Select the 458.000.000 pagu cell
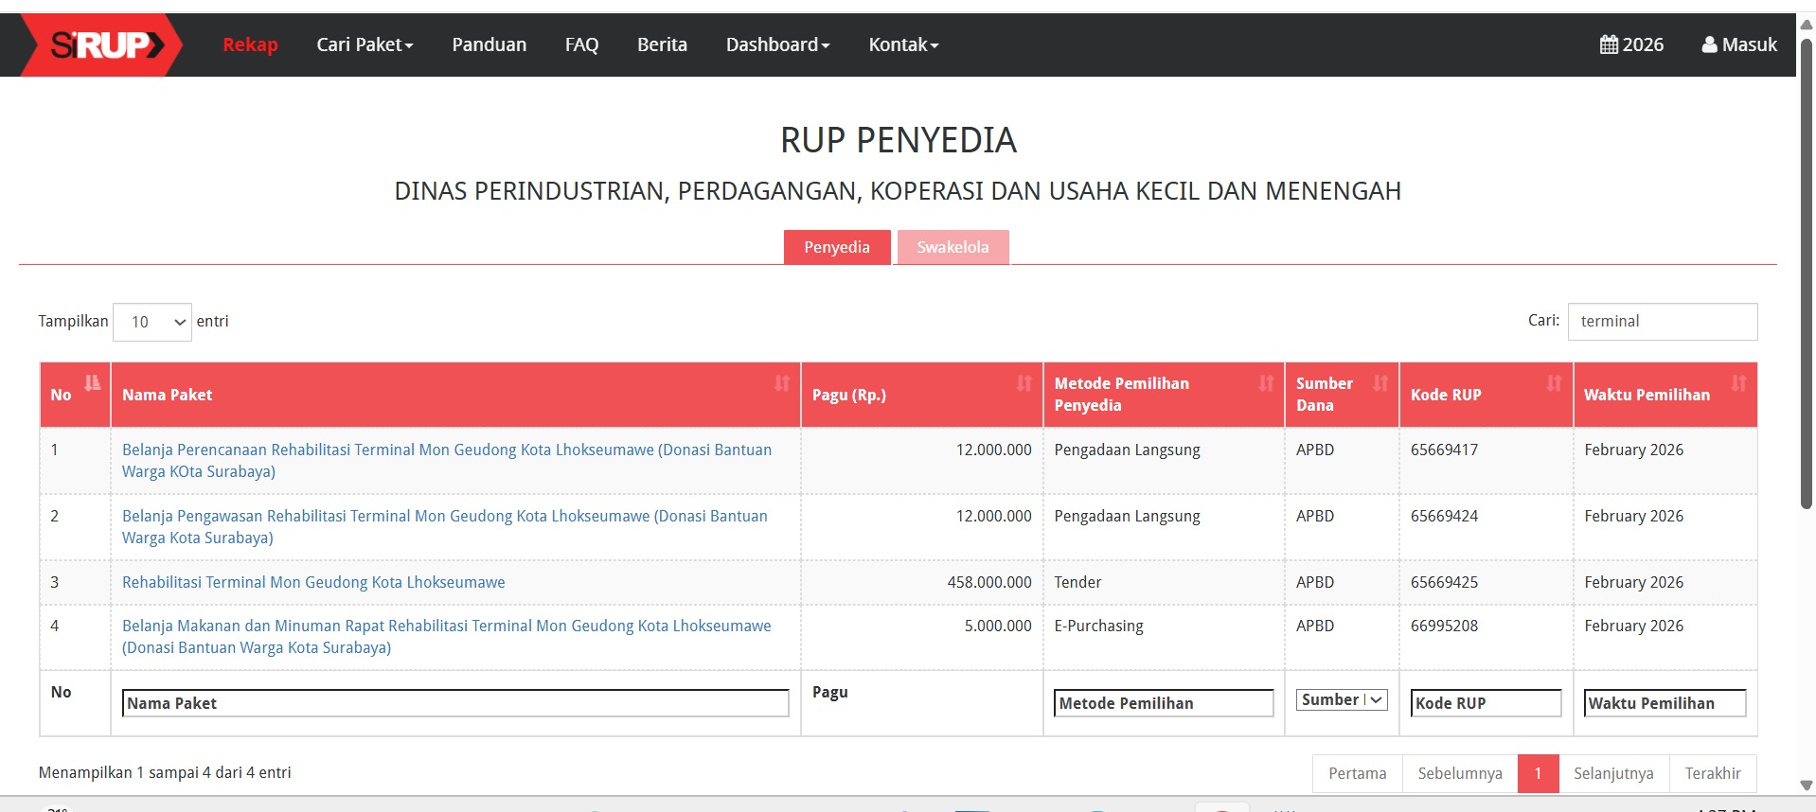 tap(922, 582)
